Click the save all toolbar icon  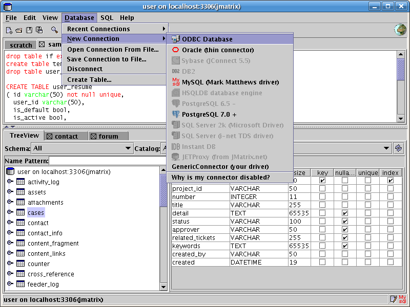pyautogui.click(x=39, y=30)
